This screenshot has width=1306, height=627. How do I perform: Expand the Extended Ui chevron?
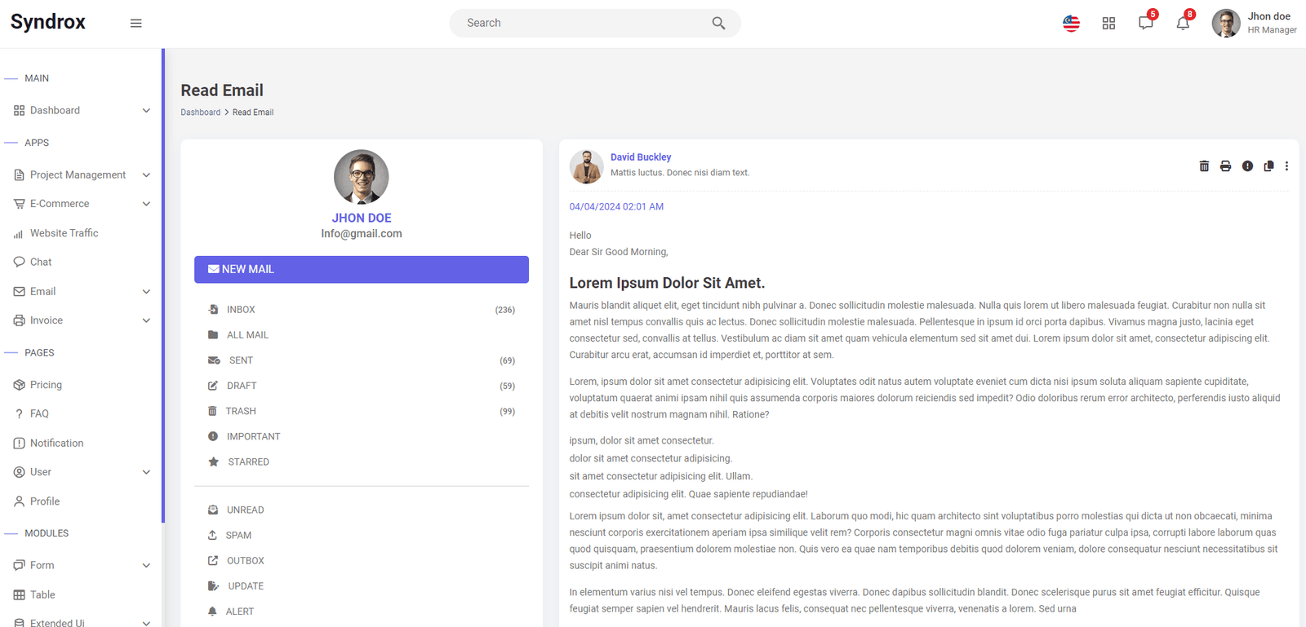click(146, 623)
